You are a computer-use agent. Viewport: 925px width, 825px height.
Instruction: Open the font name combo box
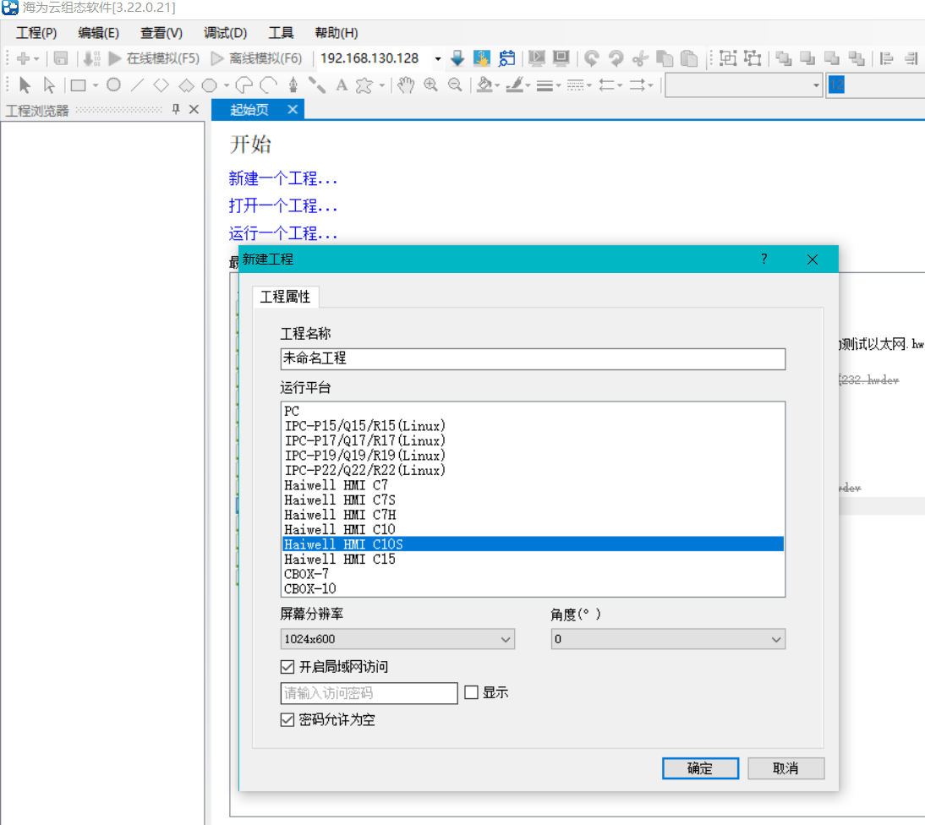coord(744,85)
